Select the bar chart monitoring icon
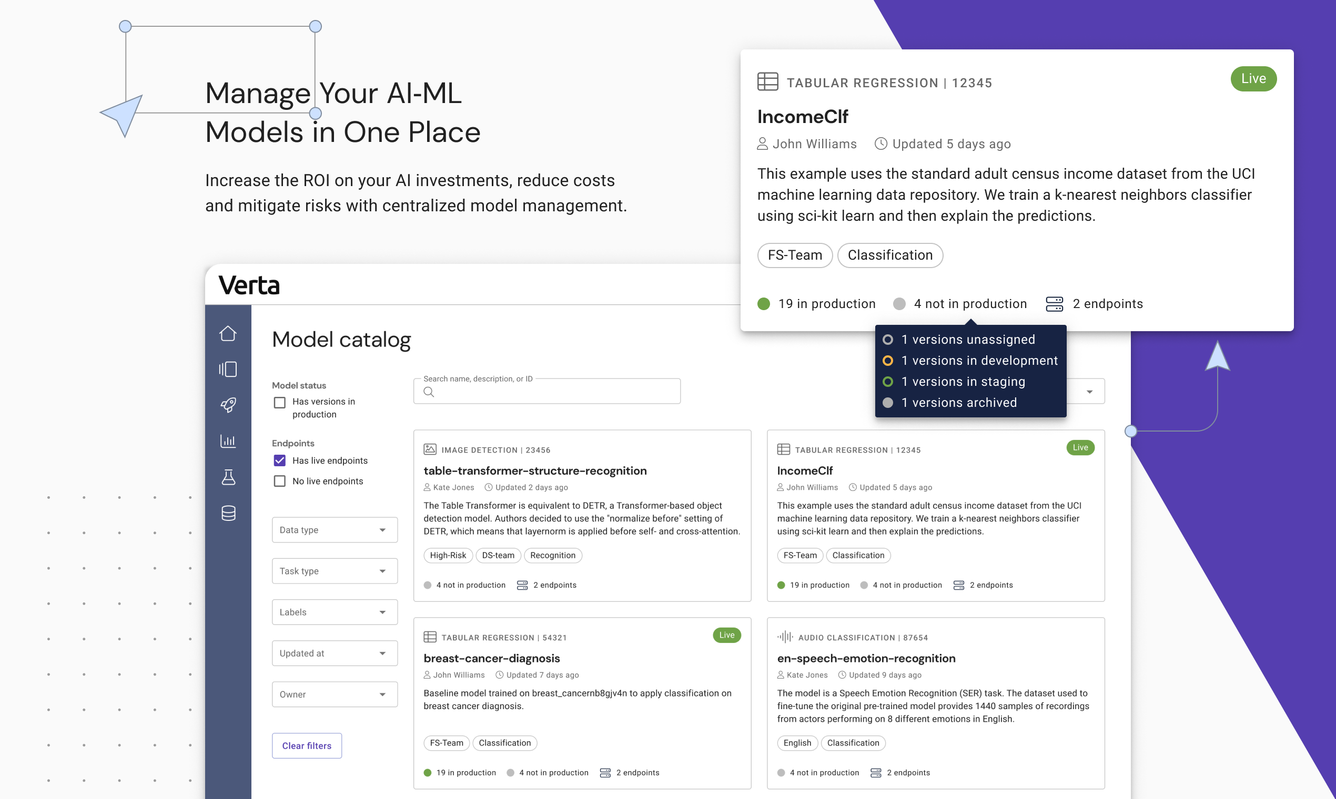Image resolution: width=1336 pixels, height=799 pixels. tap(228, 441)
